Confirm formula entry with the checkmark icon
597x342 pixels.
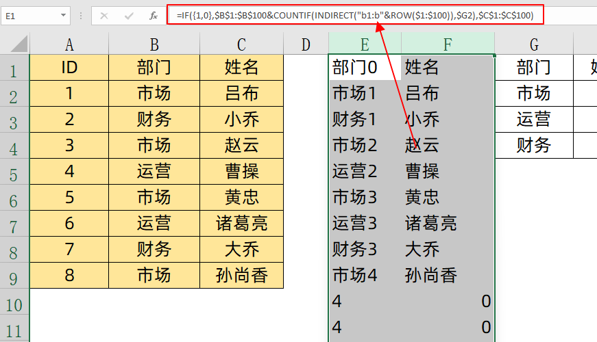point(129,16)
